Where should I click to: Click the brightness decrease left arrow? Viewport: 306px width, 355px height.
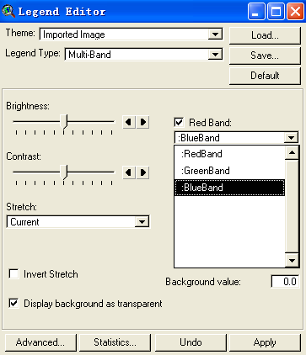tap(129, 122)
